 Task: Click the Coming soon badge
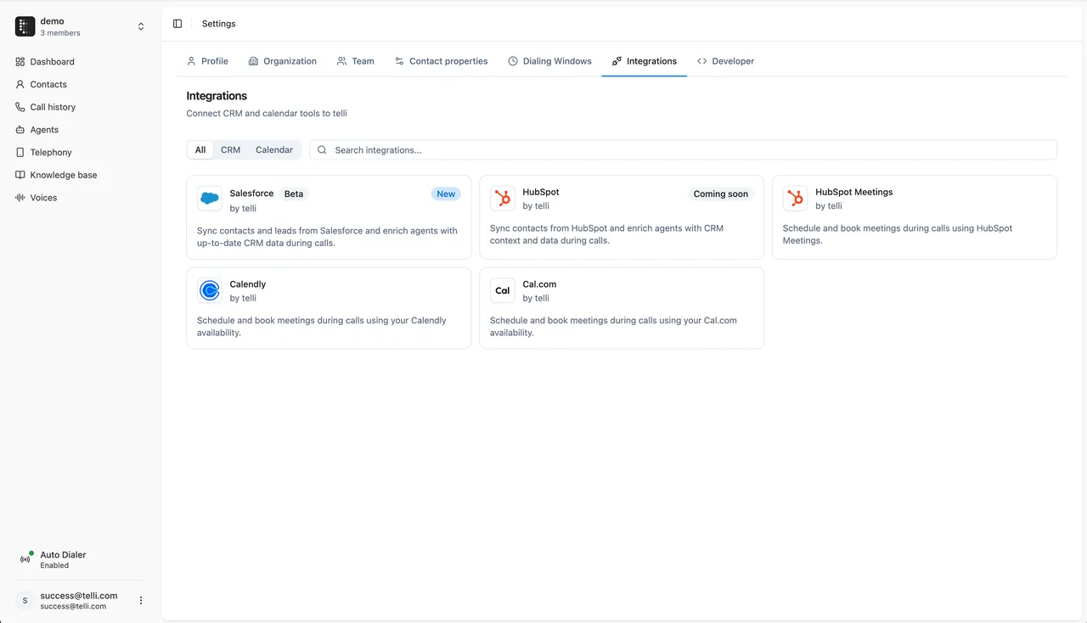tap(721, 194)
